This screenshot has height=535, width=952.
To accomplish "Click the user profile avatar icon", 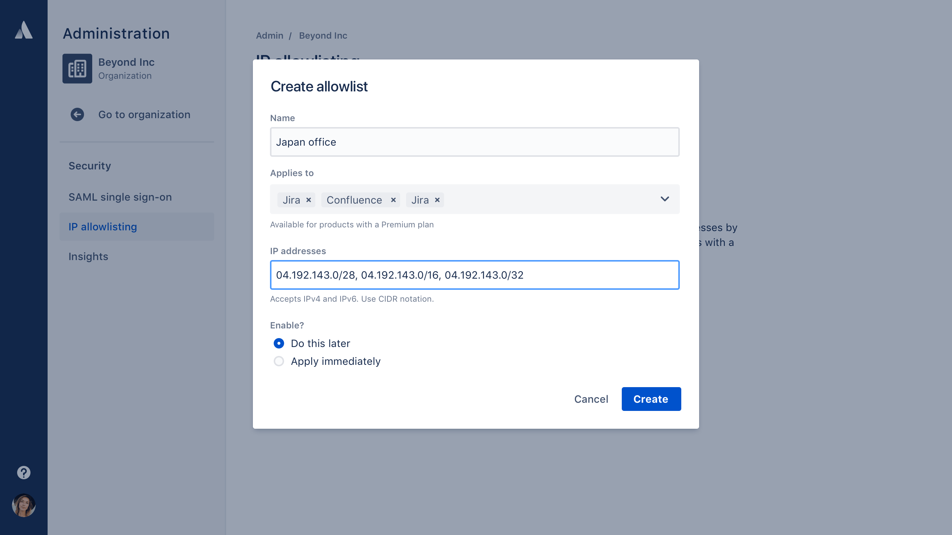I will click(x=23, y=506).
